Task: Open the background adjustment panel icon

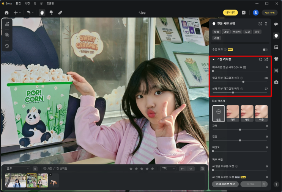Action: 276,47
